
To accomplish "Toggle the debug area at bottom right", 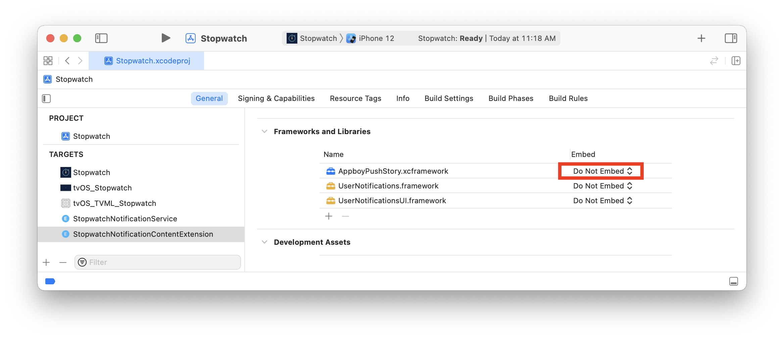I will point(733,281).
